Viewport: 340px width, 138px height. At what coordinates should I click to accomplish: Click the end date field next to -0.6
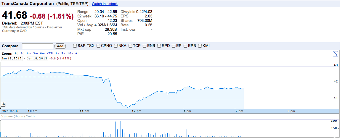pyautogui.click(x=37, y=59)
